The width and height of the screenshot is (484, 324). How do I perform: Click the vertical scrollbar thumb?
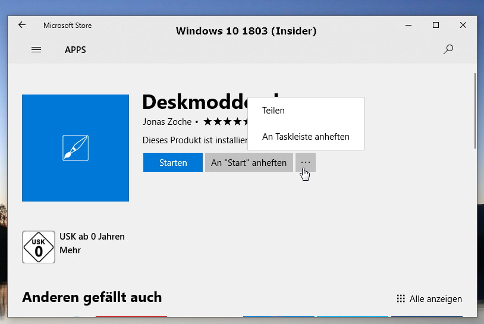coord(475,111)
